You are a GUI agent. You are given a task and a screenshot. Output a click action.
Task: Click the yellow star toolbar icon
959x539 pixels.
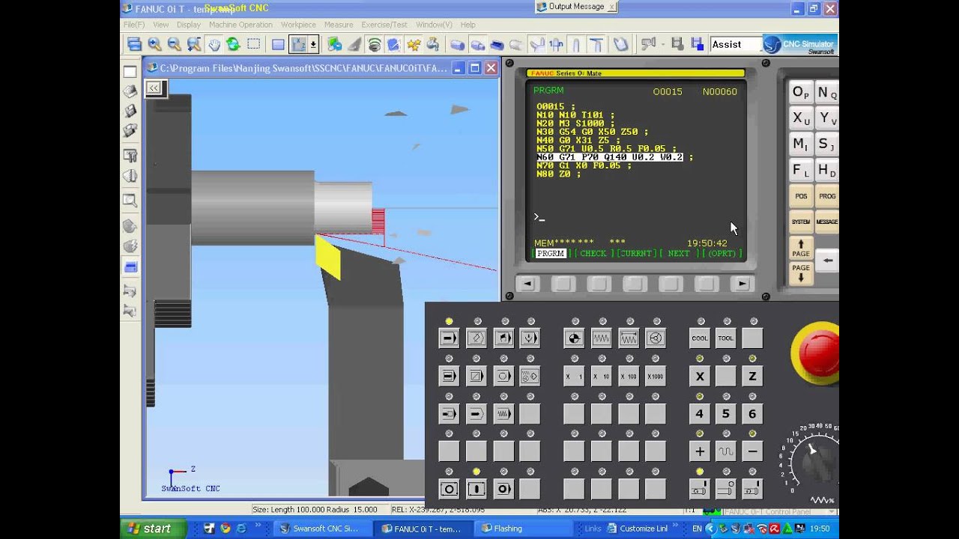click(414, 44)
